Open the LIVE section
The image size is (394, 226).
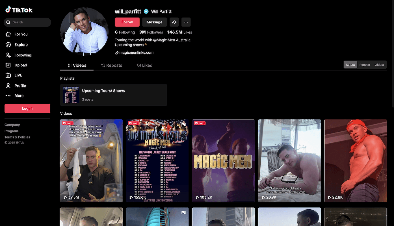[x=18, y=75]
